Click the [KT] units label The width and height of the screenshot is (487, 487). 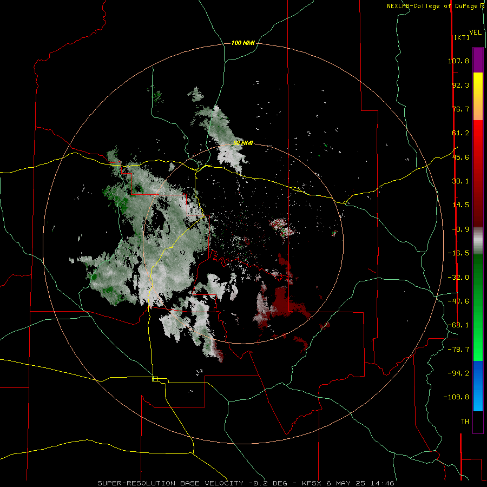[x=462, y=37]
